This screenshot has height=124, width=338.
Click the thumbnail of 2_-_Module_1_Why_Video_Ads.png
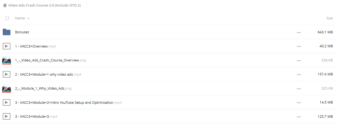(7, 88)
